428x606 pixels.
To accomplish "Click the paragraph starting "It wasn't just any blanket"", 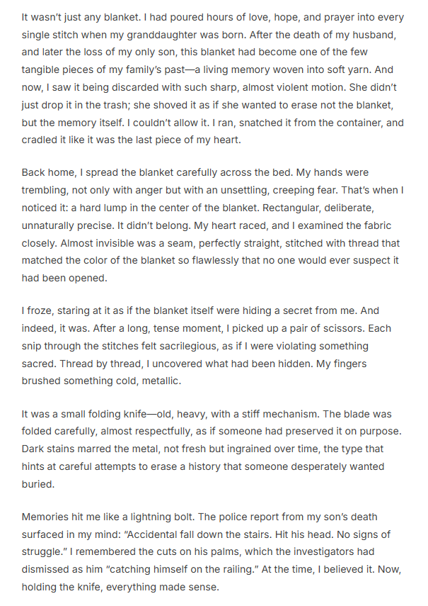I will tap(212, 78).
